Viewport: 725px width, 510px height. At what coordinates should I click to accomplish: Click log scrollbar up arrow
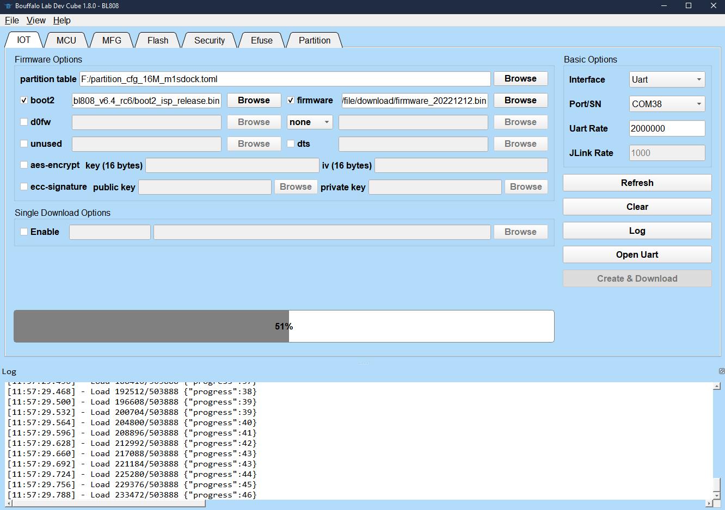click(x=717, y=386)
